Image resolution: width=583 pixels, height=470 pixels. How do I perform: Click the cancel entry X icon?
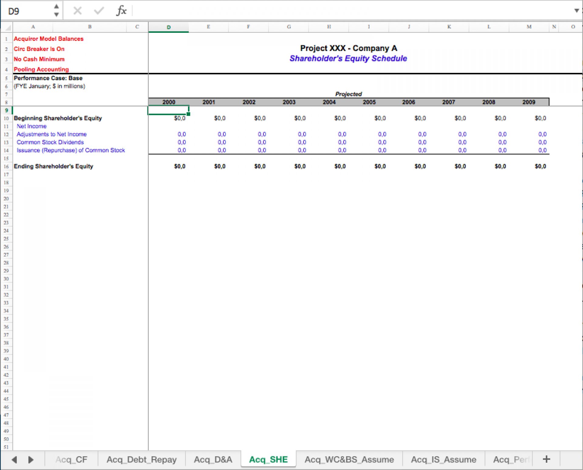[x=77, y=11]
